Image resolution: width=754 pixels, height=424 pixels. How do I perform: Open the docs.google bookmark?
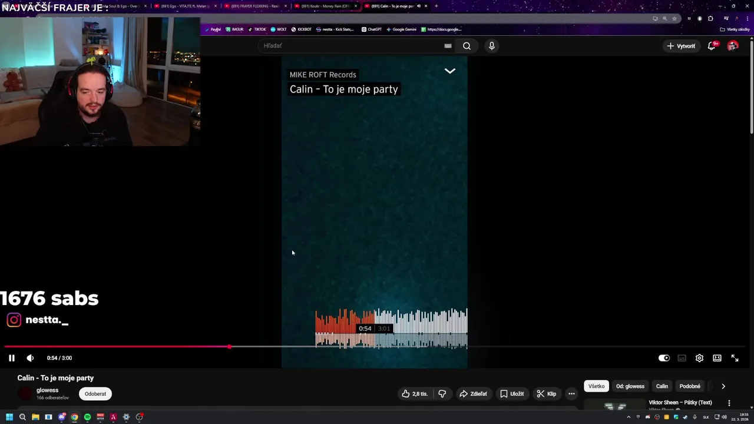tap(441, 29)
